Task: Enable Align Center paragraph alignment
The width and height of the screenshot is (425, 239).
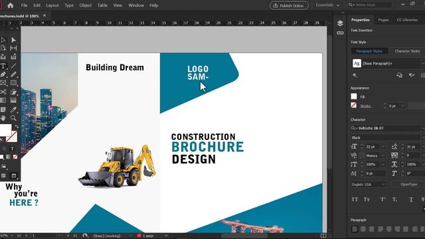Action: (x=363, y=229)
